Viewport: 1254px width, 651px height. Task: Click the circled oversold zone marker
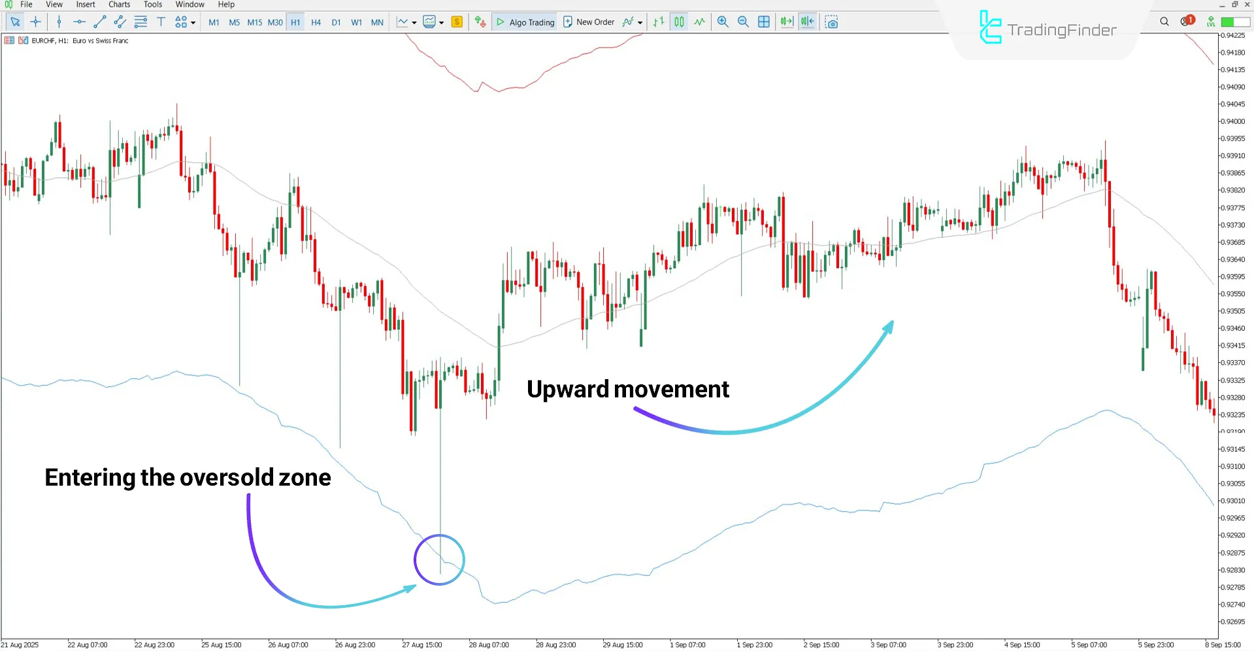[439, 560]
